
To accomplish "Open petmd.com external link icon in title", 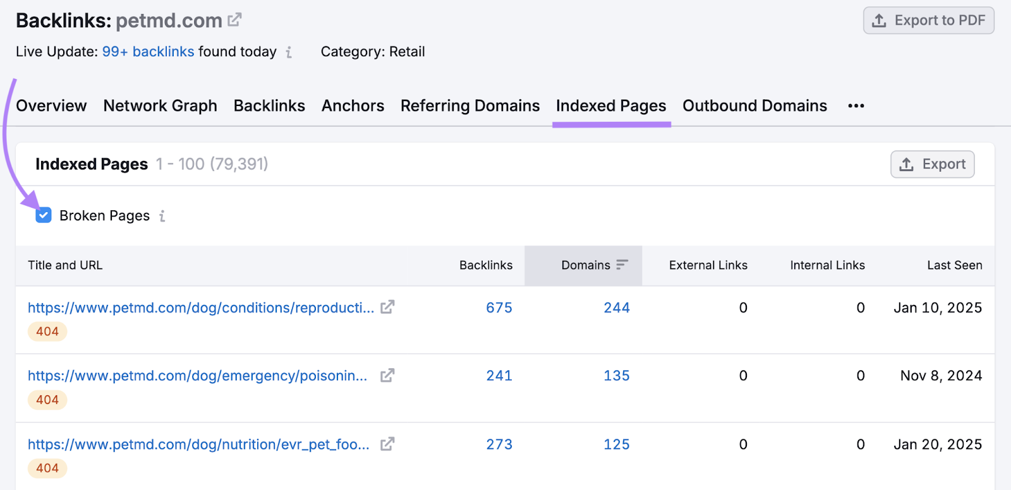I will 234,20.
